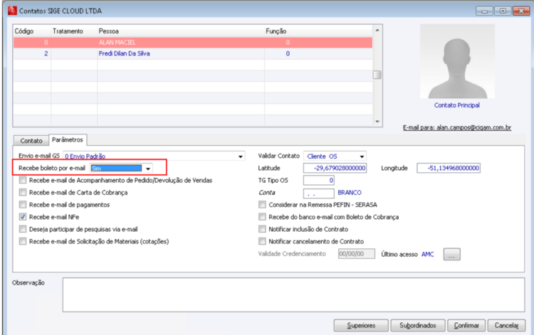Image resolution: width=534 pixels, height=335 pixels.
Task: Click the contact silhouette photo placeholder
Action: point(457,61)
